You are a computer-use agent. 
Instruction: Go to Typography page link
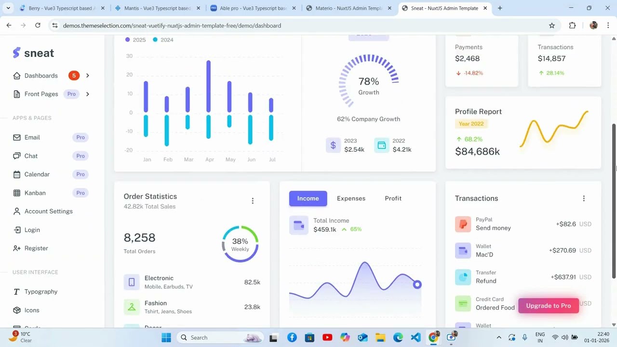(41, 292)
